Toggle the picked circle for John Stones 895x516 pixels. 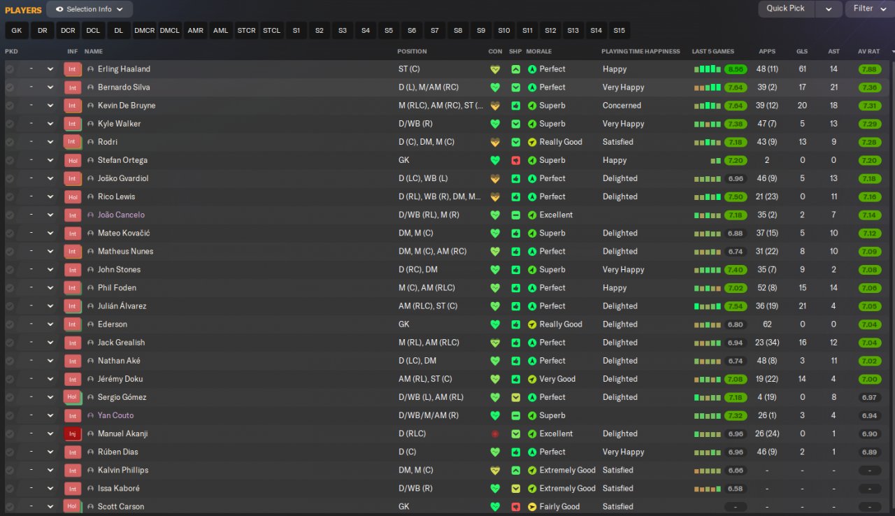click(10, 270)
